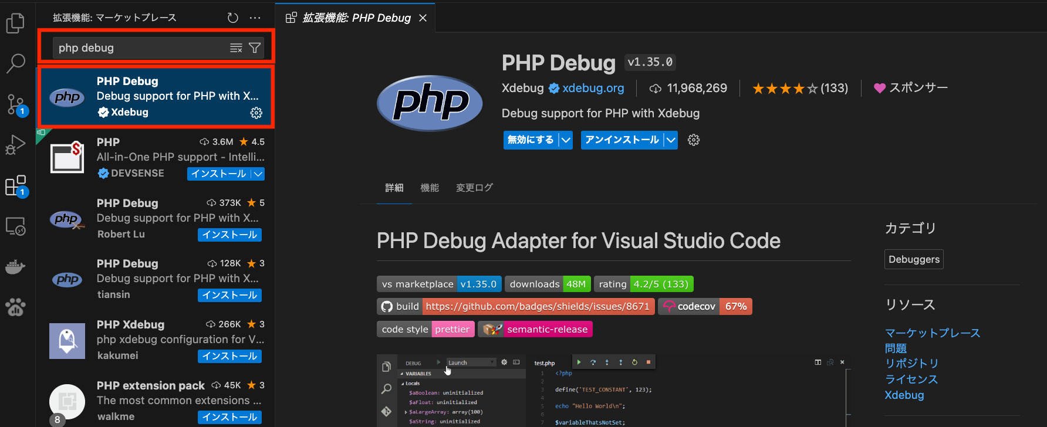Open the リポジトリ repository link
Viewport: 1047px width, 427px height.
point(911,364)
